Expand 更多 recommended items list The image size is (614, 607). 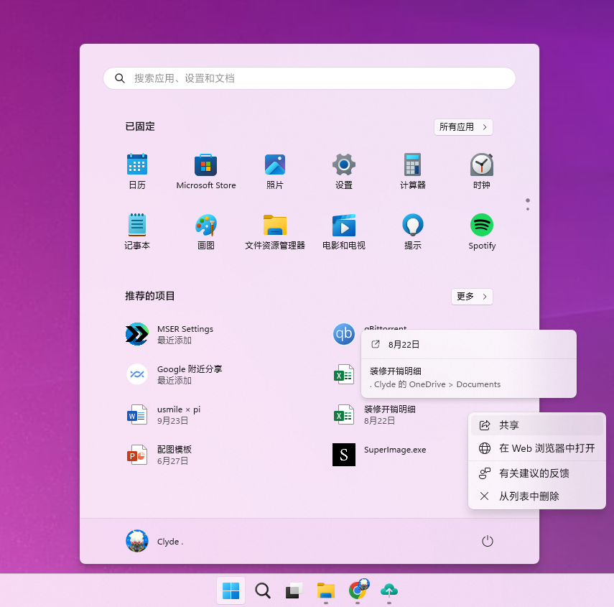[x=472, y=296]
